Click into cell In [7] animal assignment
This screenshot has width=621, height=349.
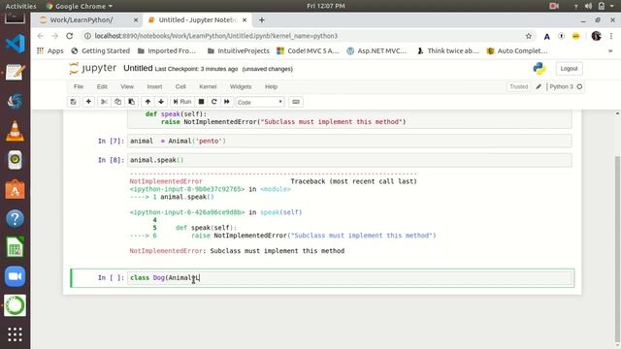(349, 141)
